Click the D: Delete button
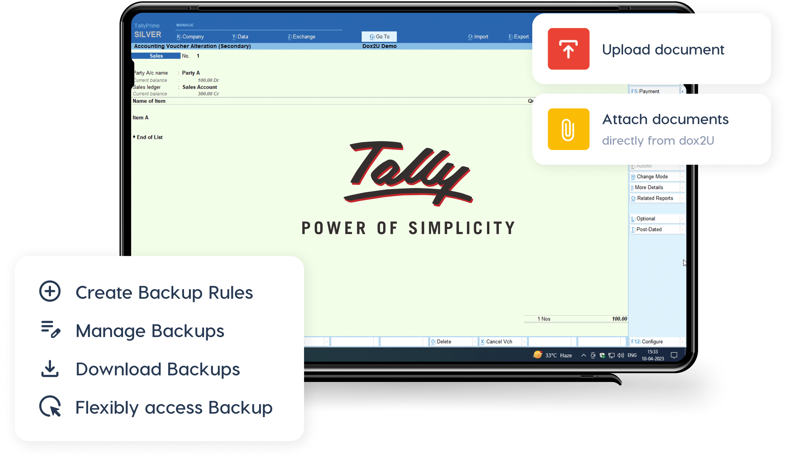Viewport: 787px width, 459px height. pos(451,341)
